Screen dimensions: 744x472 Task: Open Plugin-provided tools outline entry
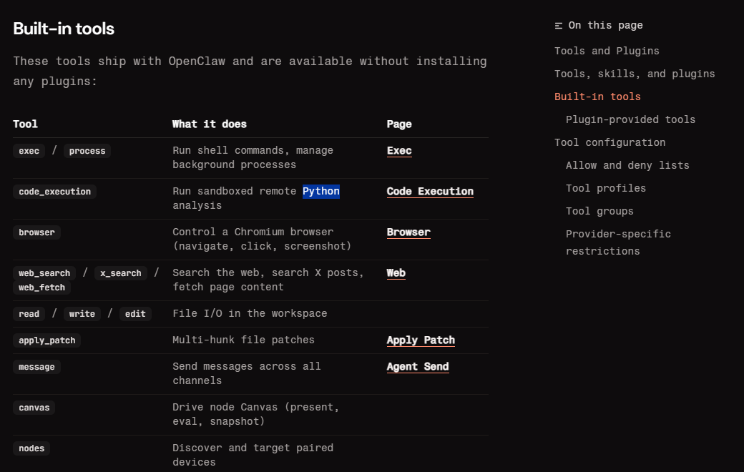[630, 119]
